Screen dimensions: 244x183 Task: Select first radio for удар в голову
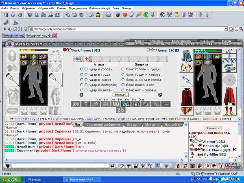pos(82,69)
